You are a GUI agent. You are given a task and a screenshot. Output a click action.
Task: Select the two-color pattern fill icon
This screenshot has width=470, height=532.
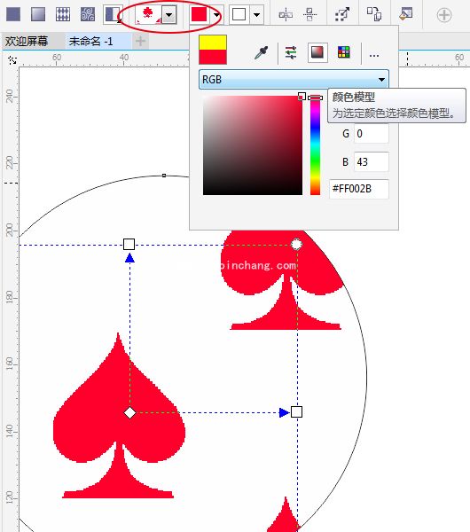coord(113,14)
